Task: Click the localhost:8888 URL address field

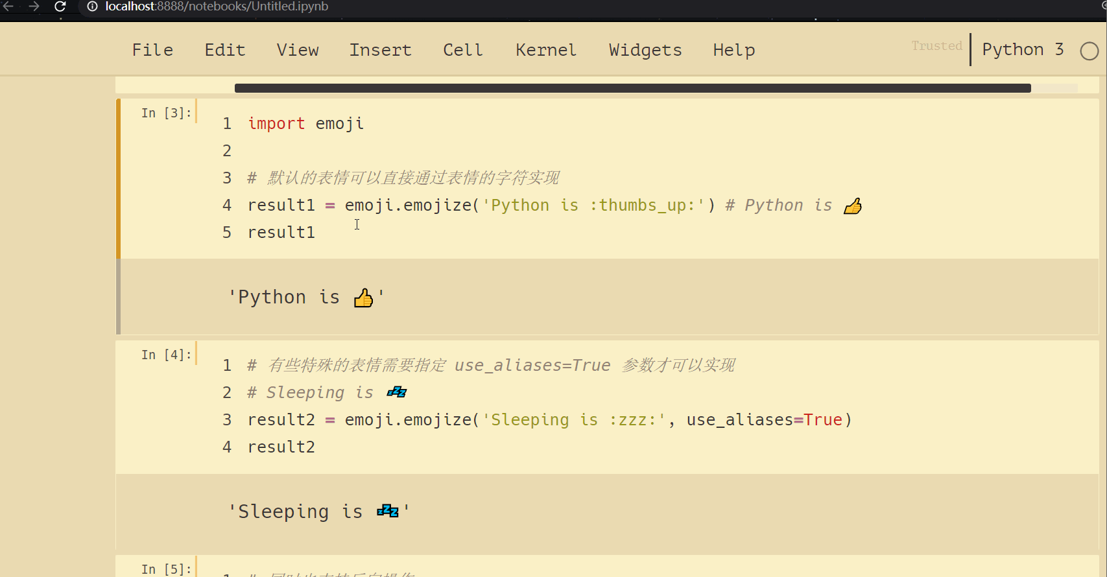Action: point(217,6)
